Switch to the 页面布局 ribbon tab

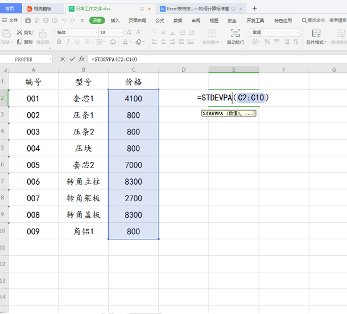click(x=138, y=21)
